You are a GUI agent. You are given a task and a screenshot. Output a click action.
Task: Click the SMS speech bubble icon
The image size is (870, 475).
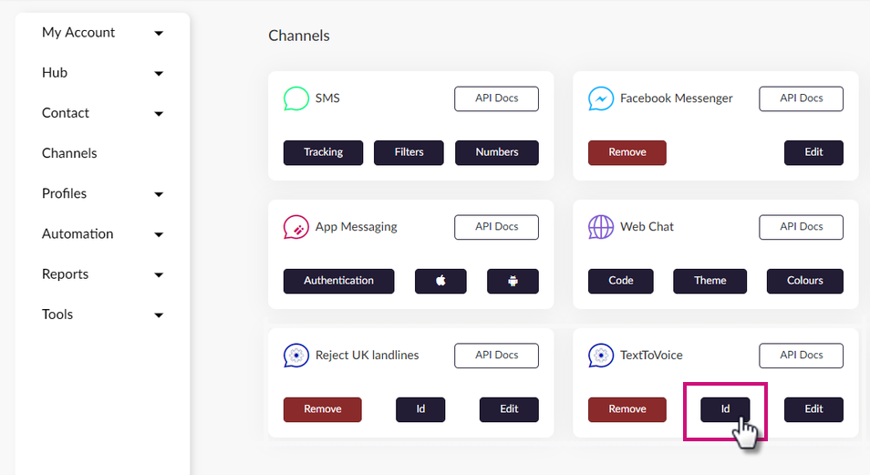tap(296, 98)
